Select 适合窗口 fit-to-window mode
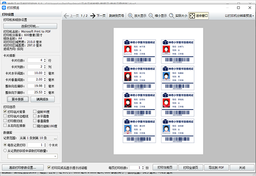 198,16
